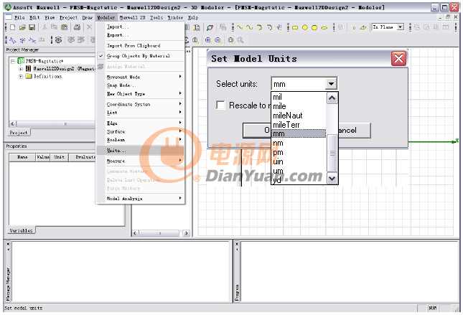Viewport: 463px width, 315px height.
Task: Click the first blue dotted-line coordinate icon
Action: pos(13,40)
